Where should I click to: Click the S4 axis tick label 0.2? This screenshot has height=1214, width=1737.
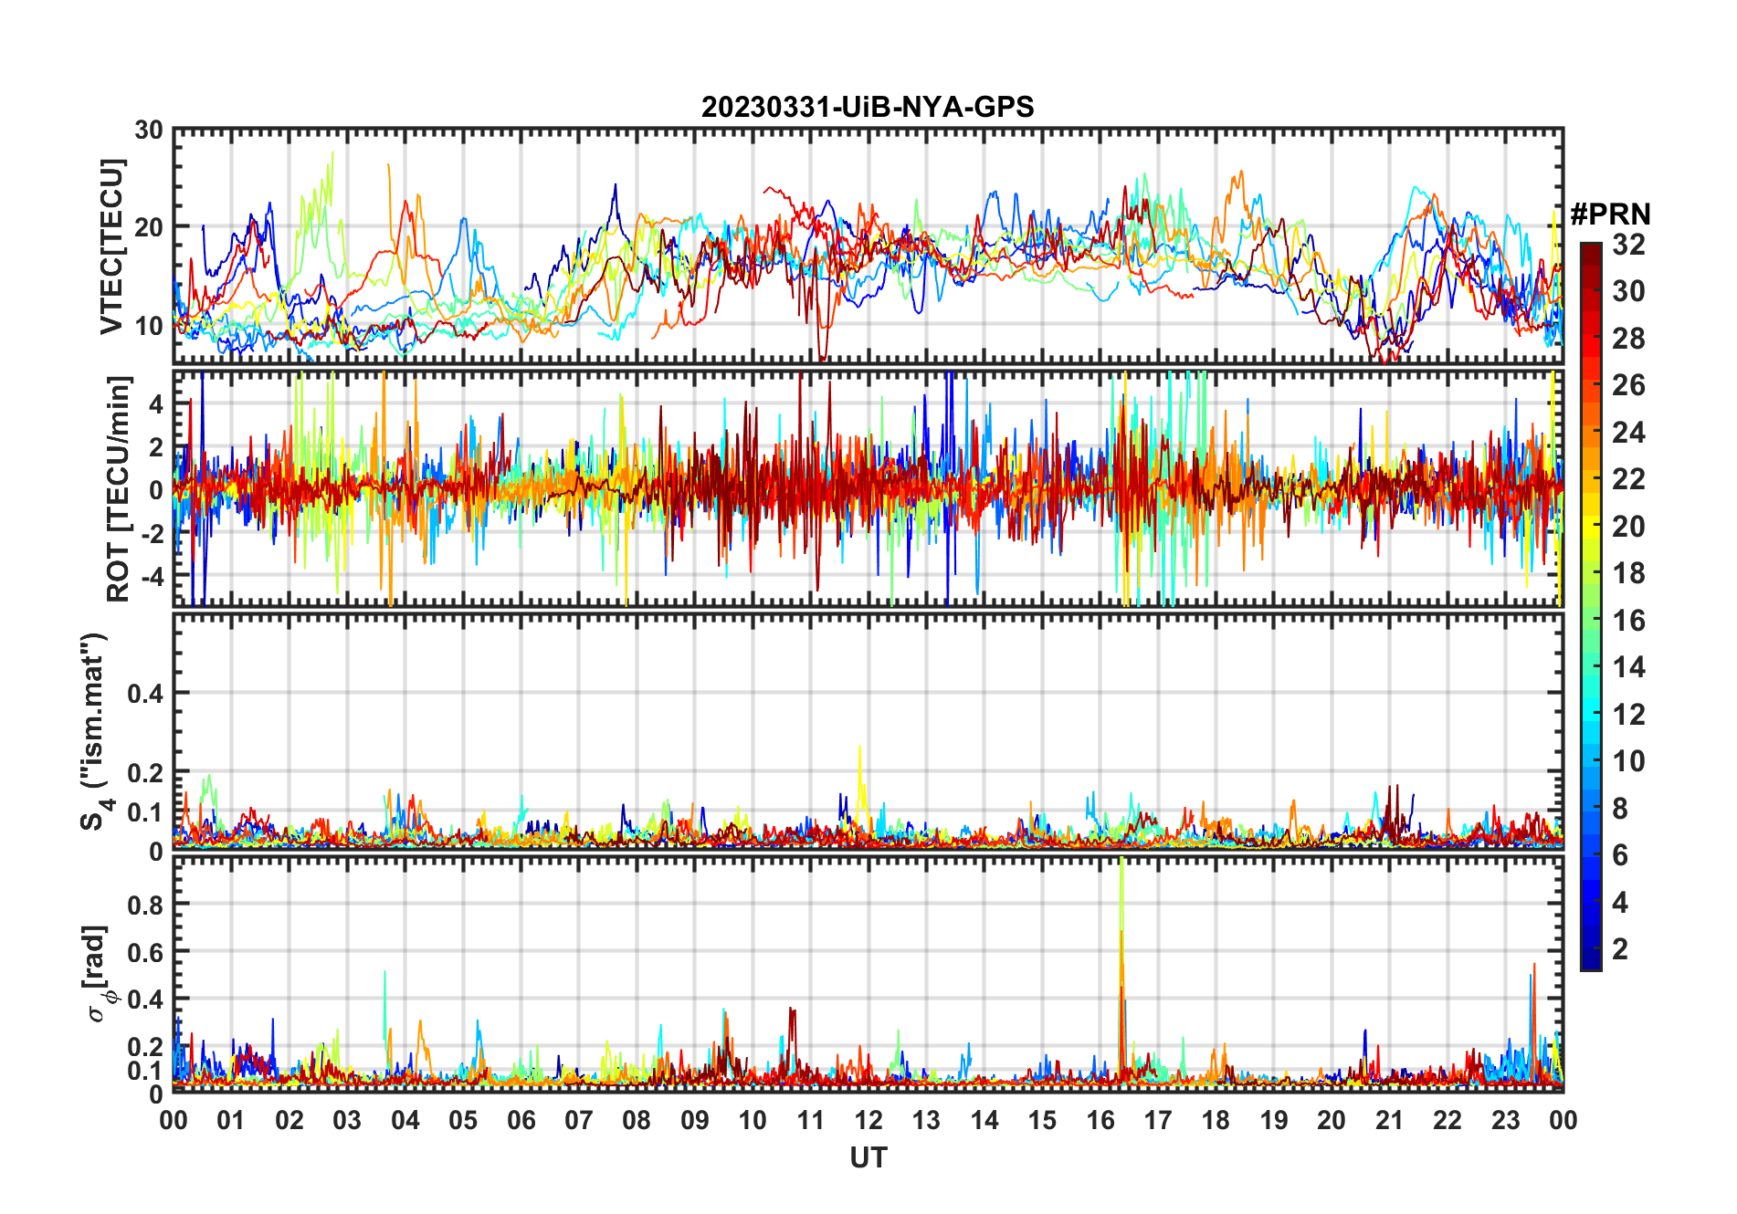[x=146, y=772]
